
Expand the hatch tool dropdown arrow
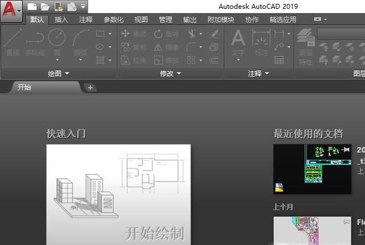pyautogui.click(x=110, y=61)
